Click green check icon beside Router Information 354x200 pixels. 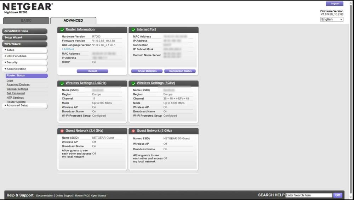pyautogui.click(x=62, y=30)
